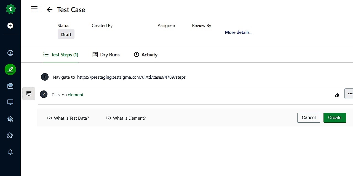Screen dimensions: 353x176
Task: Click the green element placeholder in step 2
Action: 76,95
